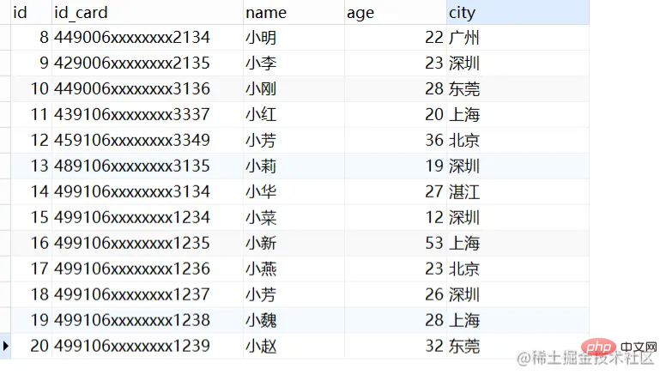Select the id cell with value 18
The height and width of the screenshot is (375, 666).
(31, 294)
